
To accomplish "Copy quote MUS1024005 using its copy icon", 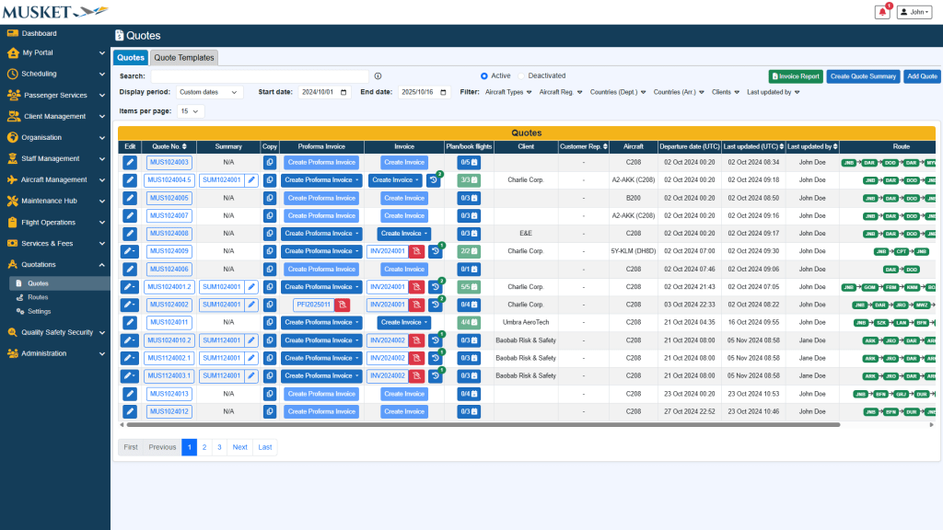I will (x=270, y=198).
